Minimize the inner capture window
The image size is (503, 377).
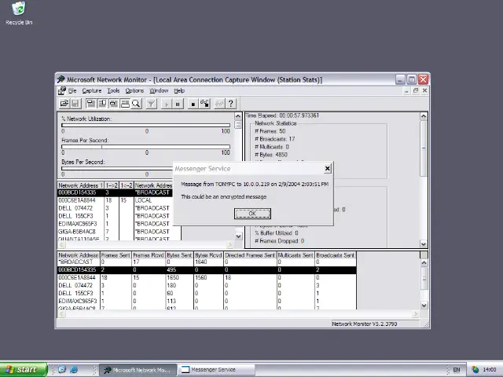406,91
